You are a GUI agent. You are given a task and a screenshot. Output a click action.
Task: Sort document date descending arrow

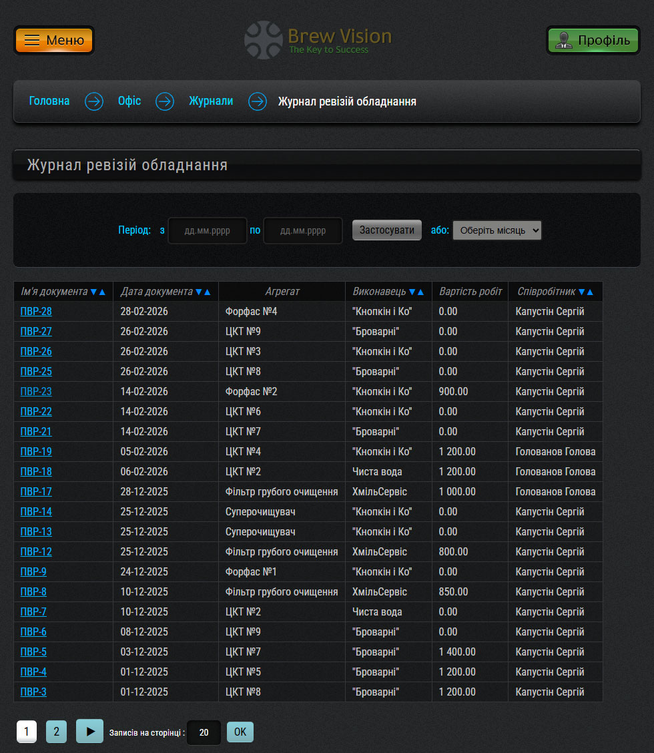[199, 292]
